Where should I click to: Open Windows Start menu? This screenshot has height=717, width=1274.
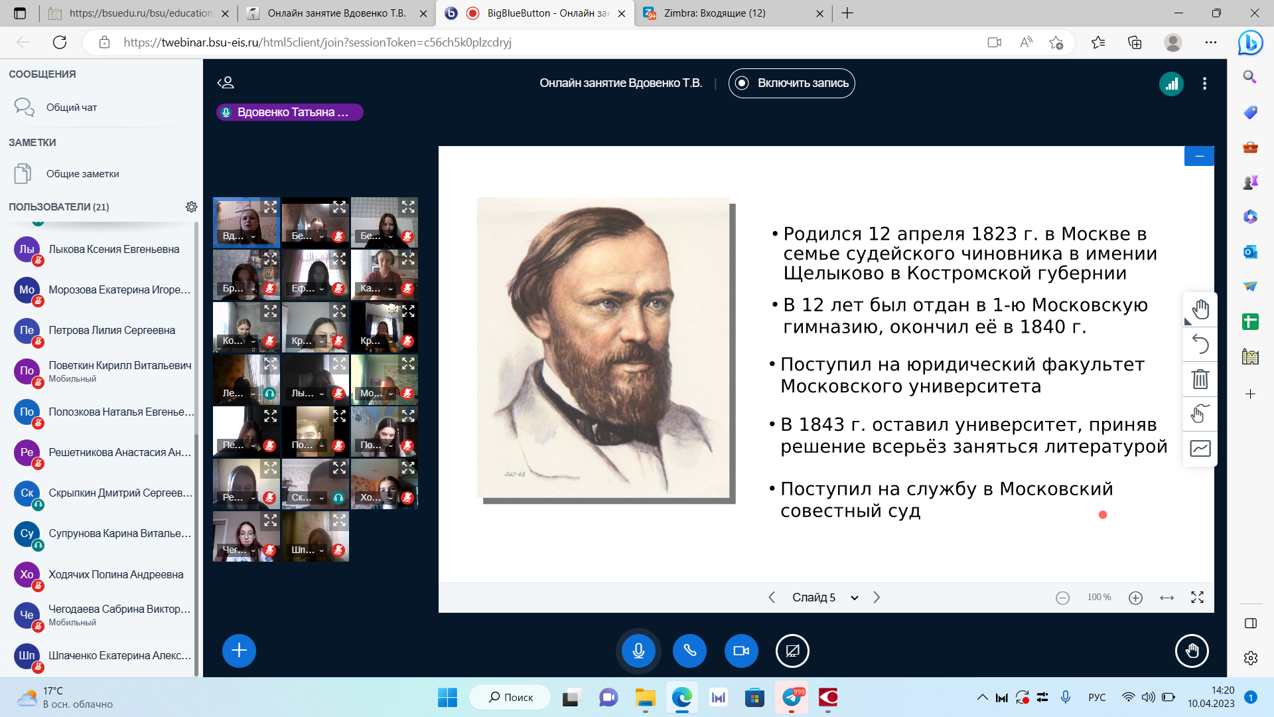click(x=447, y=698)
